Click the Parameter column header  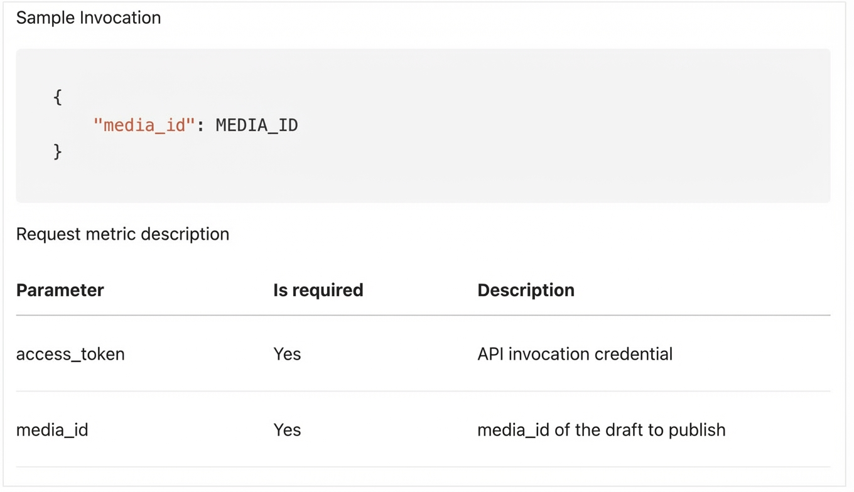coord(60,290)
